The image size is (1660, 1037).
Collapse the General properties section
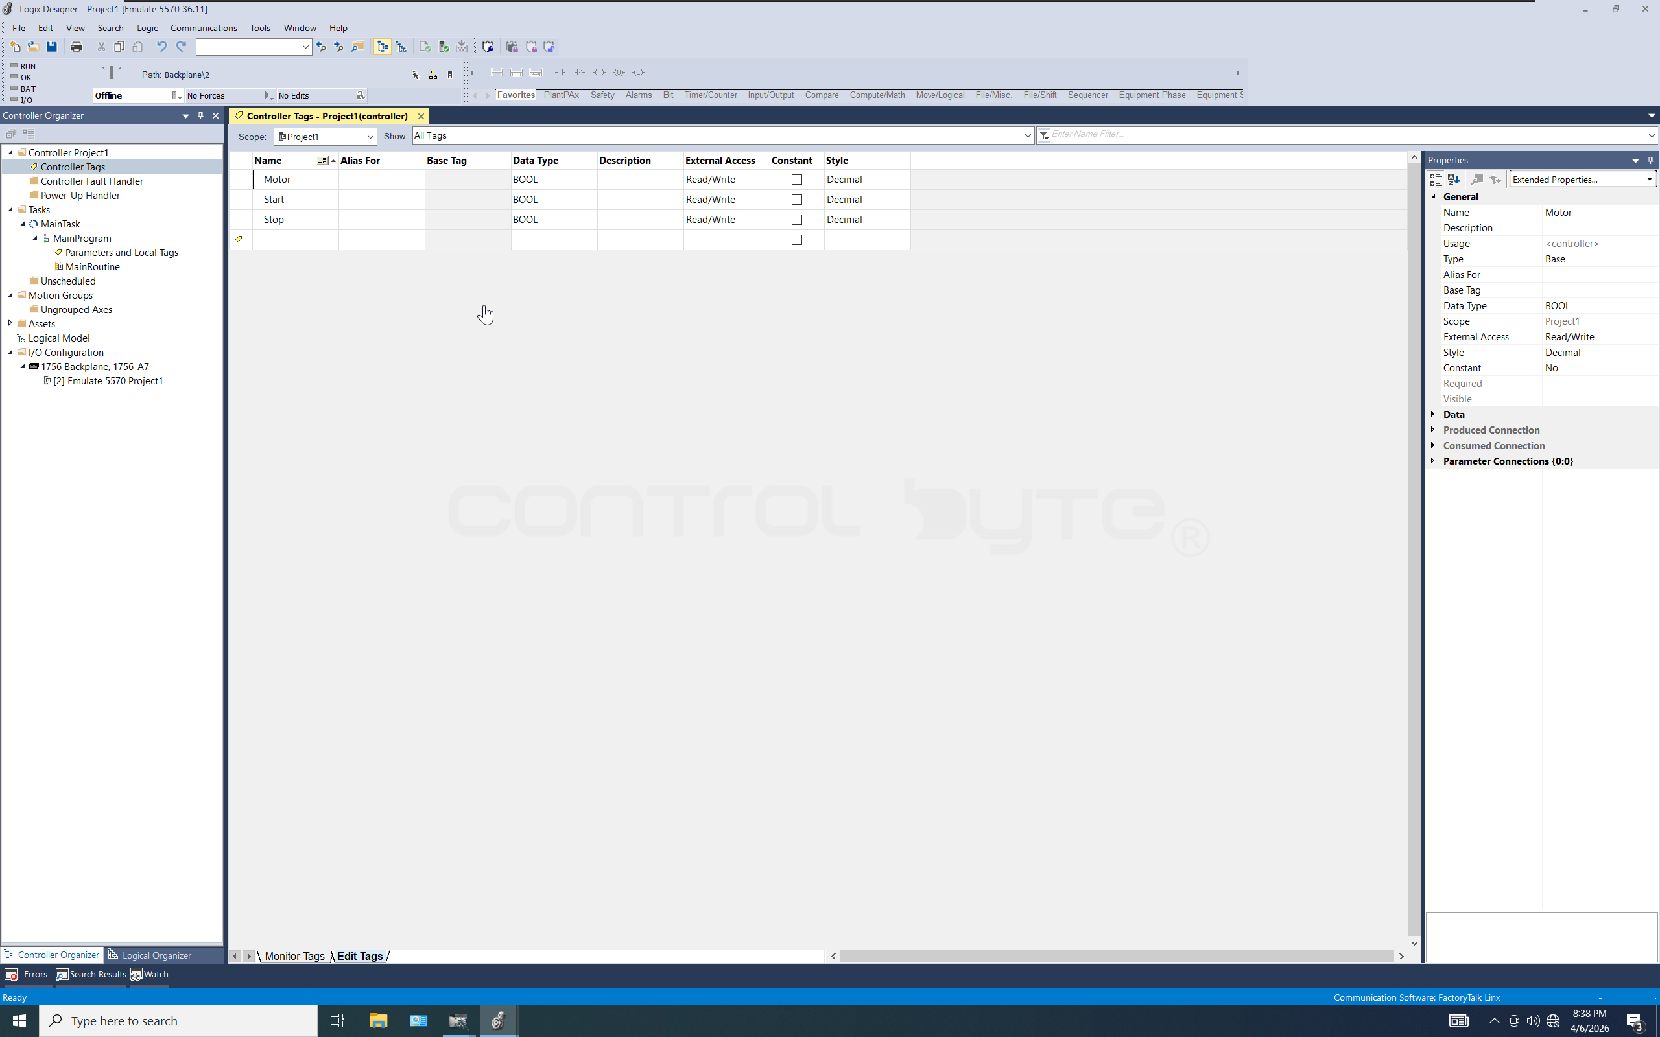(x=1433, y=197)
